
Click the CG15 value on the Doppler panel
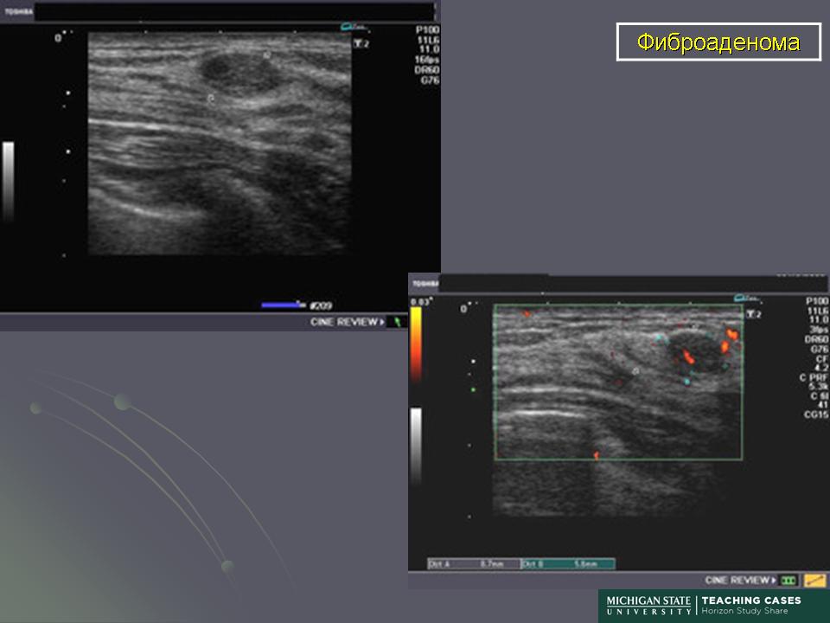coord(815,414)
